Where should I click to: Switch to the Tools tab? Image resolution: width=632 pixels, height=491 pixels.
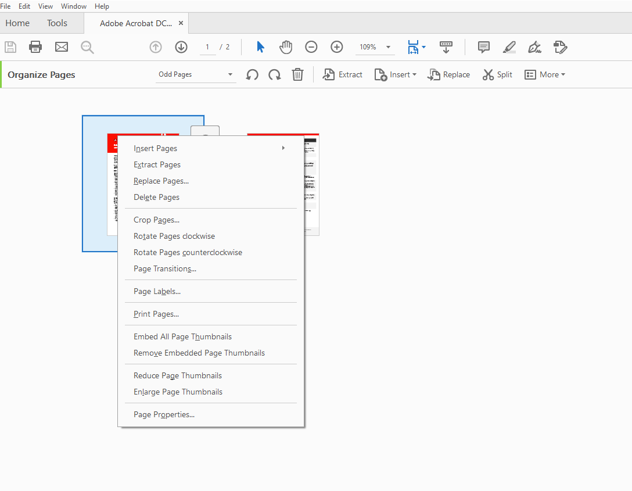point(57,23)
